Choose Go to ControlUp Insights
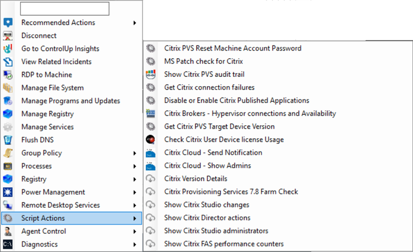Screen dimensions: 413x252 tap(72, 48)
